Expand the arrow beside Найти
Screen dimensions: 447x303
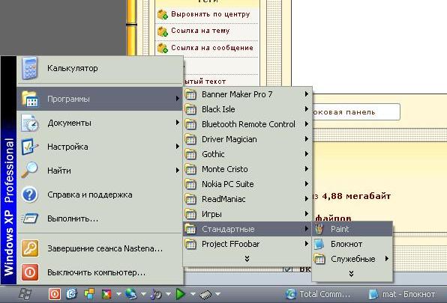177,171
